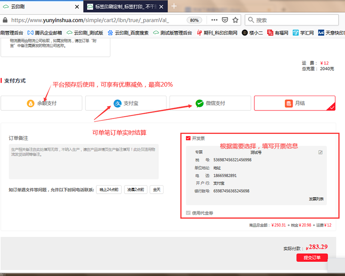Toggle the 使用代金券 voucher checkbox
The height and width of the screenshot is (276, 345).
click(x=188, y=213)
